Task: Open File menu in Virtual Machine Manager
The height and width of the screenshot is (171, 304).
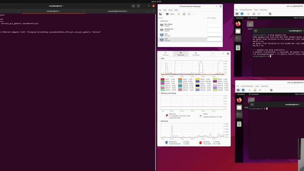Action: (x=160, y=10)
